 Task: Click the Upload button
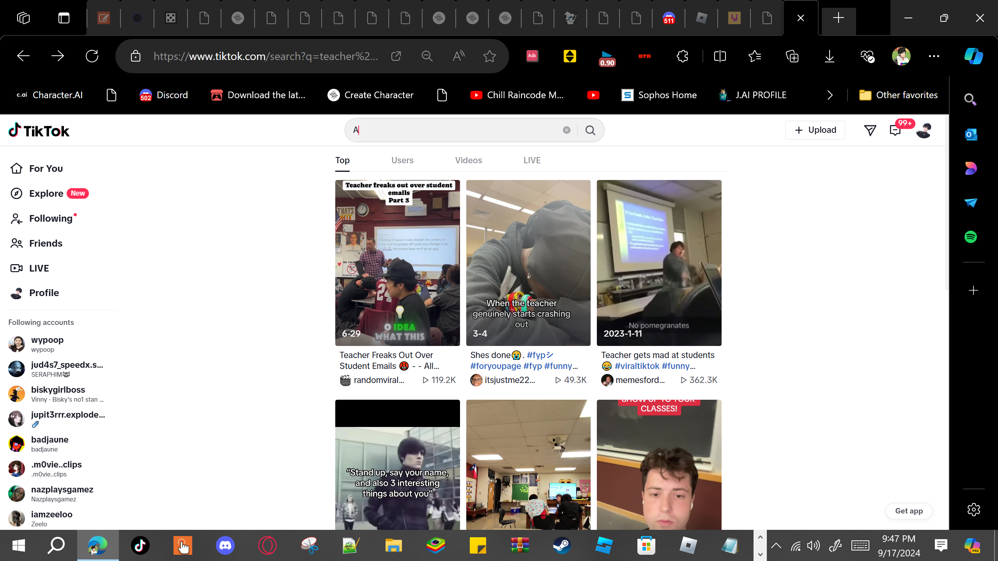click(815, 130)
